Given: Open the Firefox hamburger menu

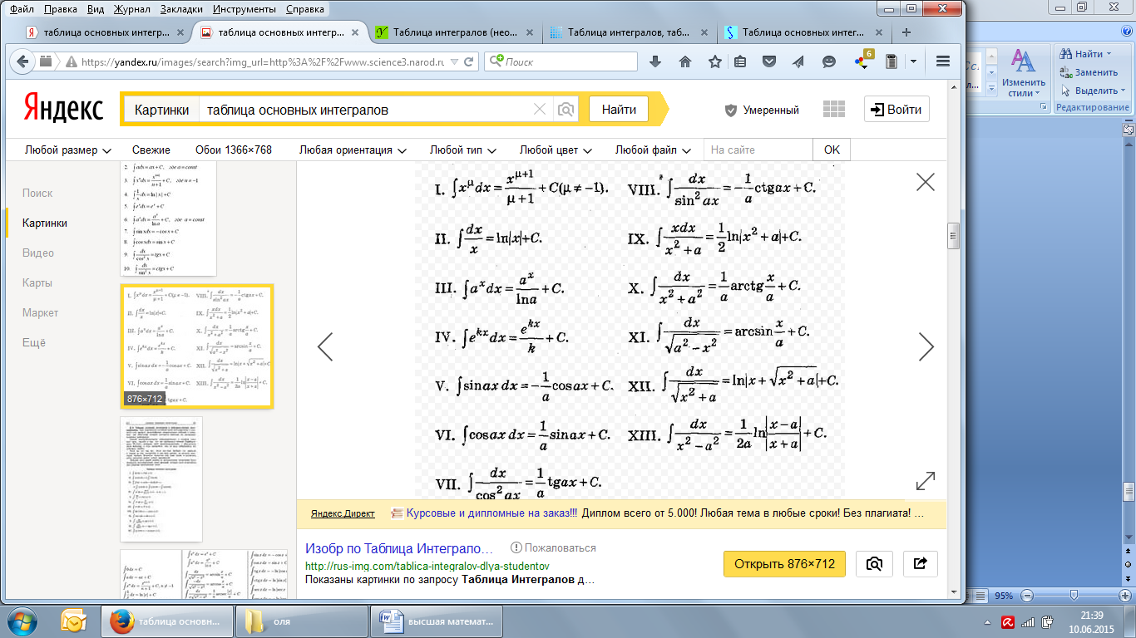Looking at the screenshot, I should [942, 61].
